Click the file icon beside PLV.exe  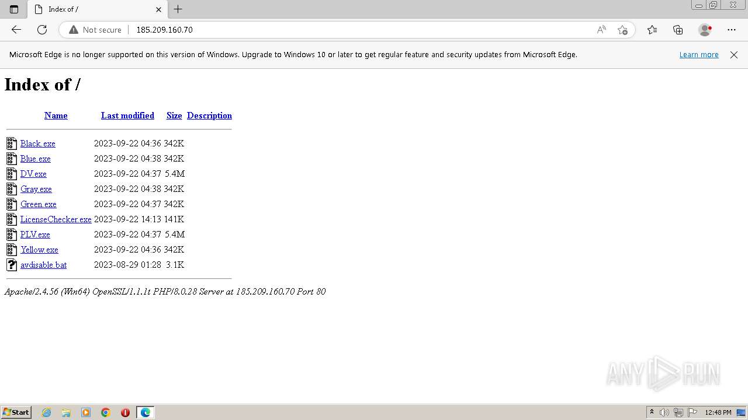(x=12, y=235)
